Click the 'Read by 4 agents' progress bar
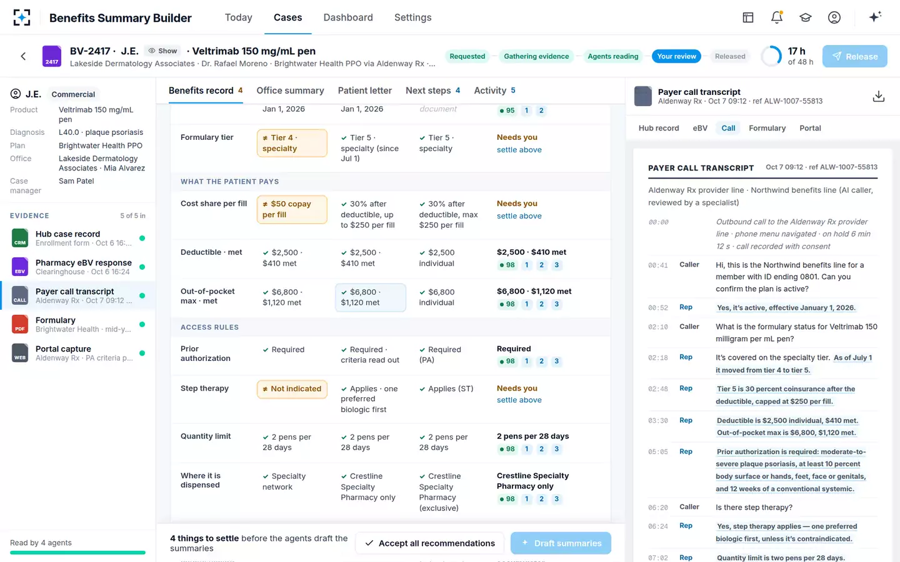Screen dimensions: 900x562 point(77,553)
